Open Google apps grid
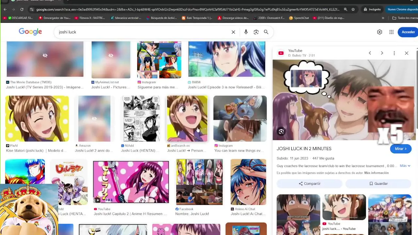The height and width of the screenshot is (235, 418). coord(391,32)
